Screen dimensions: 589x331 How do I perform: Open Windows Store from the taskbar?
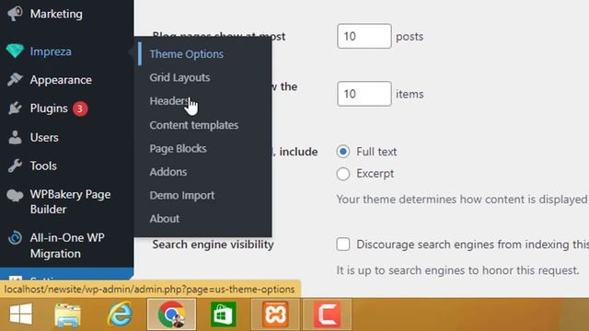(223, 314)
